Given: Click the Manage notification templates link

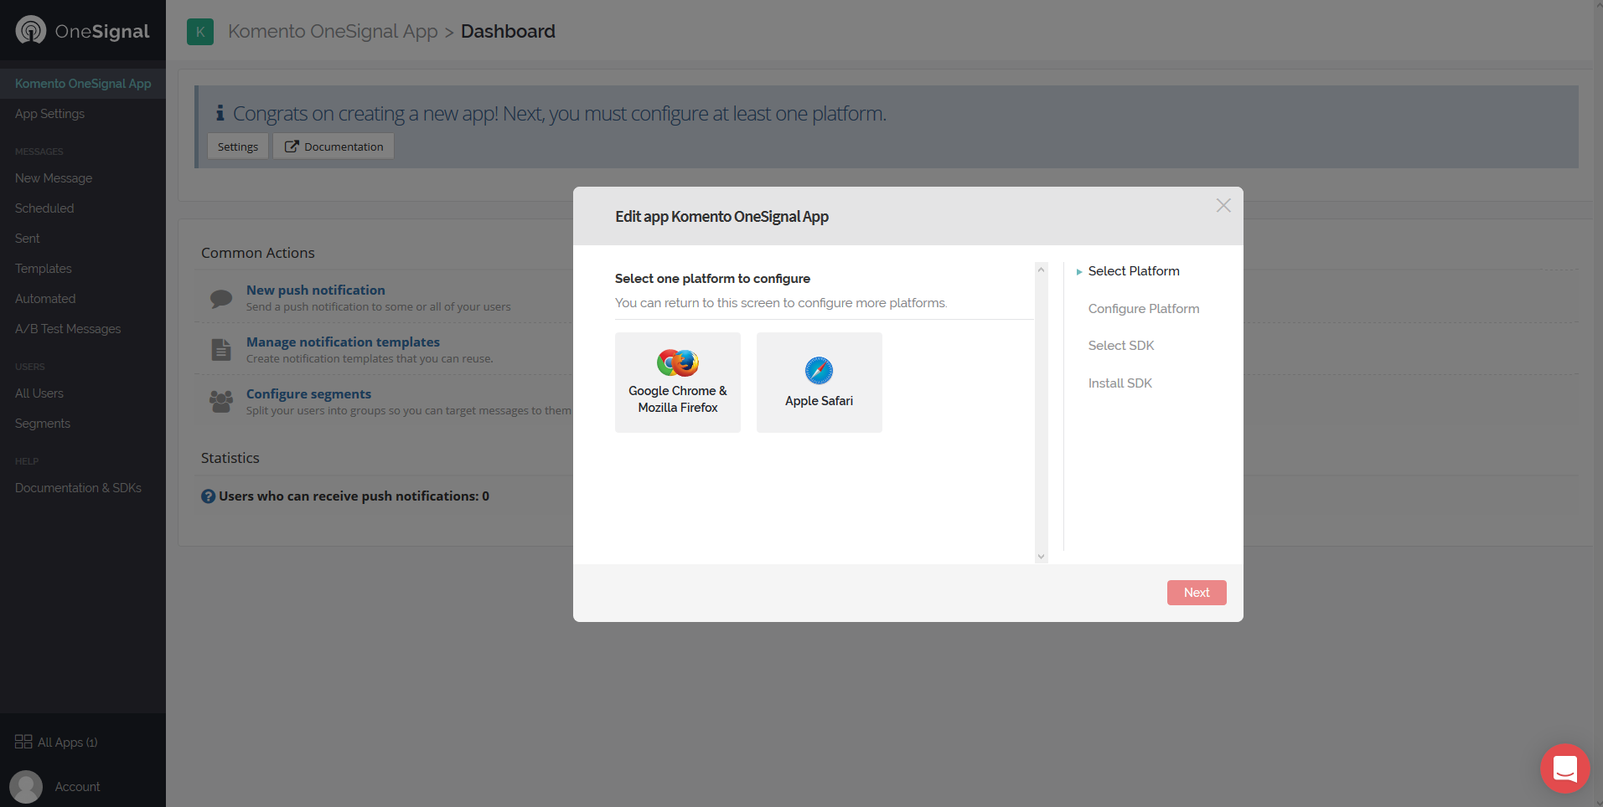Looking at the screenshot, I should coord(343,342).
